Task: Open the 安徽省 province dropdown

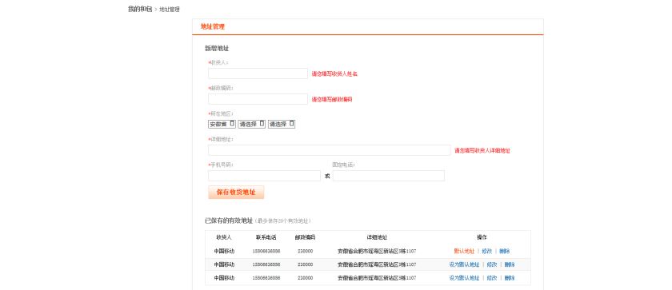Action: 222,124
